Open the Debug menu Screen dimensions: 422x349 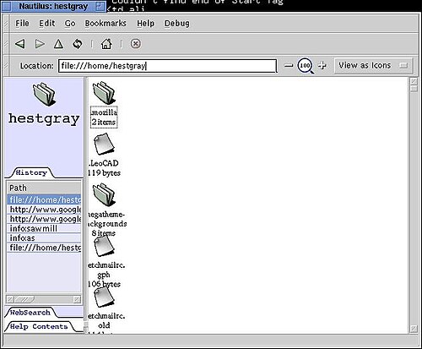coord(177,24)
